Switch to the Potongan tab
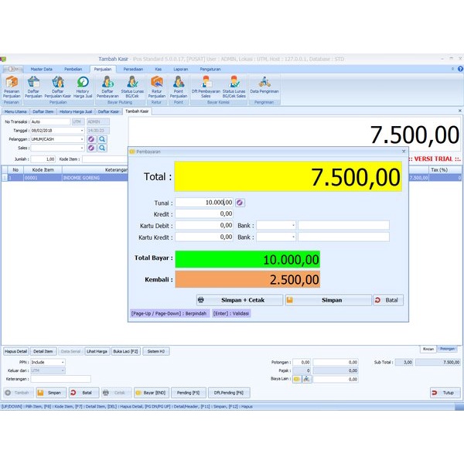464x464 pixels. pos(447,349)
